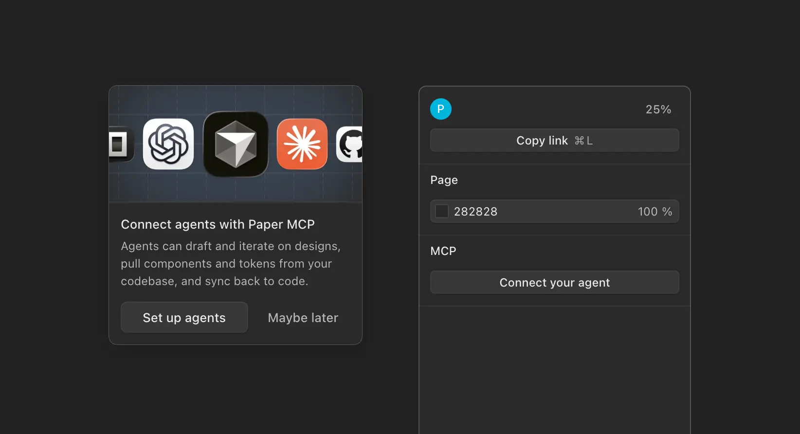Open the 25% zoom level control
The height and width of the screenshot is (434, 800).
click(x=658, y=109)
